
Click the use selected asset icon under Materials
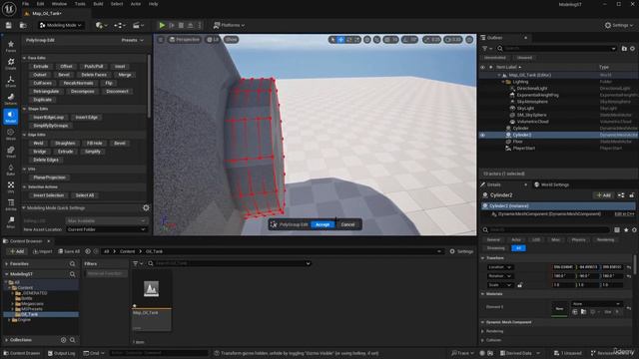coord(575,312)
